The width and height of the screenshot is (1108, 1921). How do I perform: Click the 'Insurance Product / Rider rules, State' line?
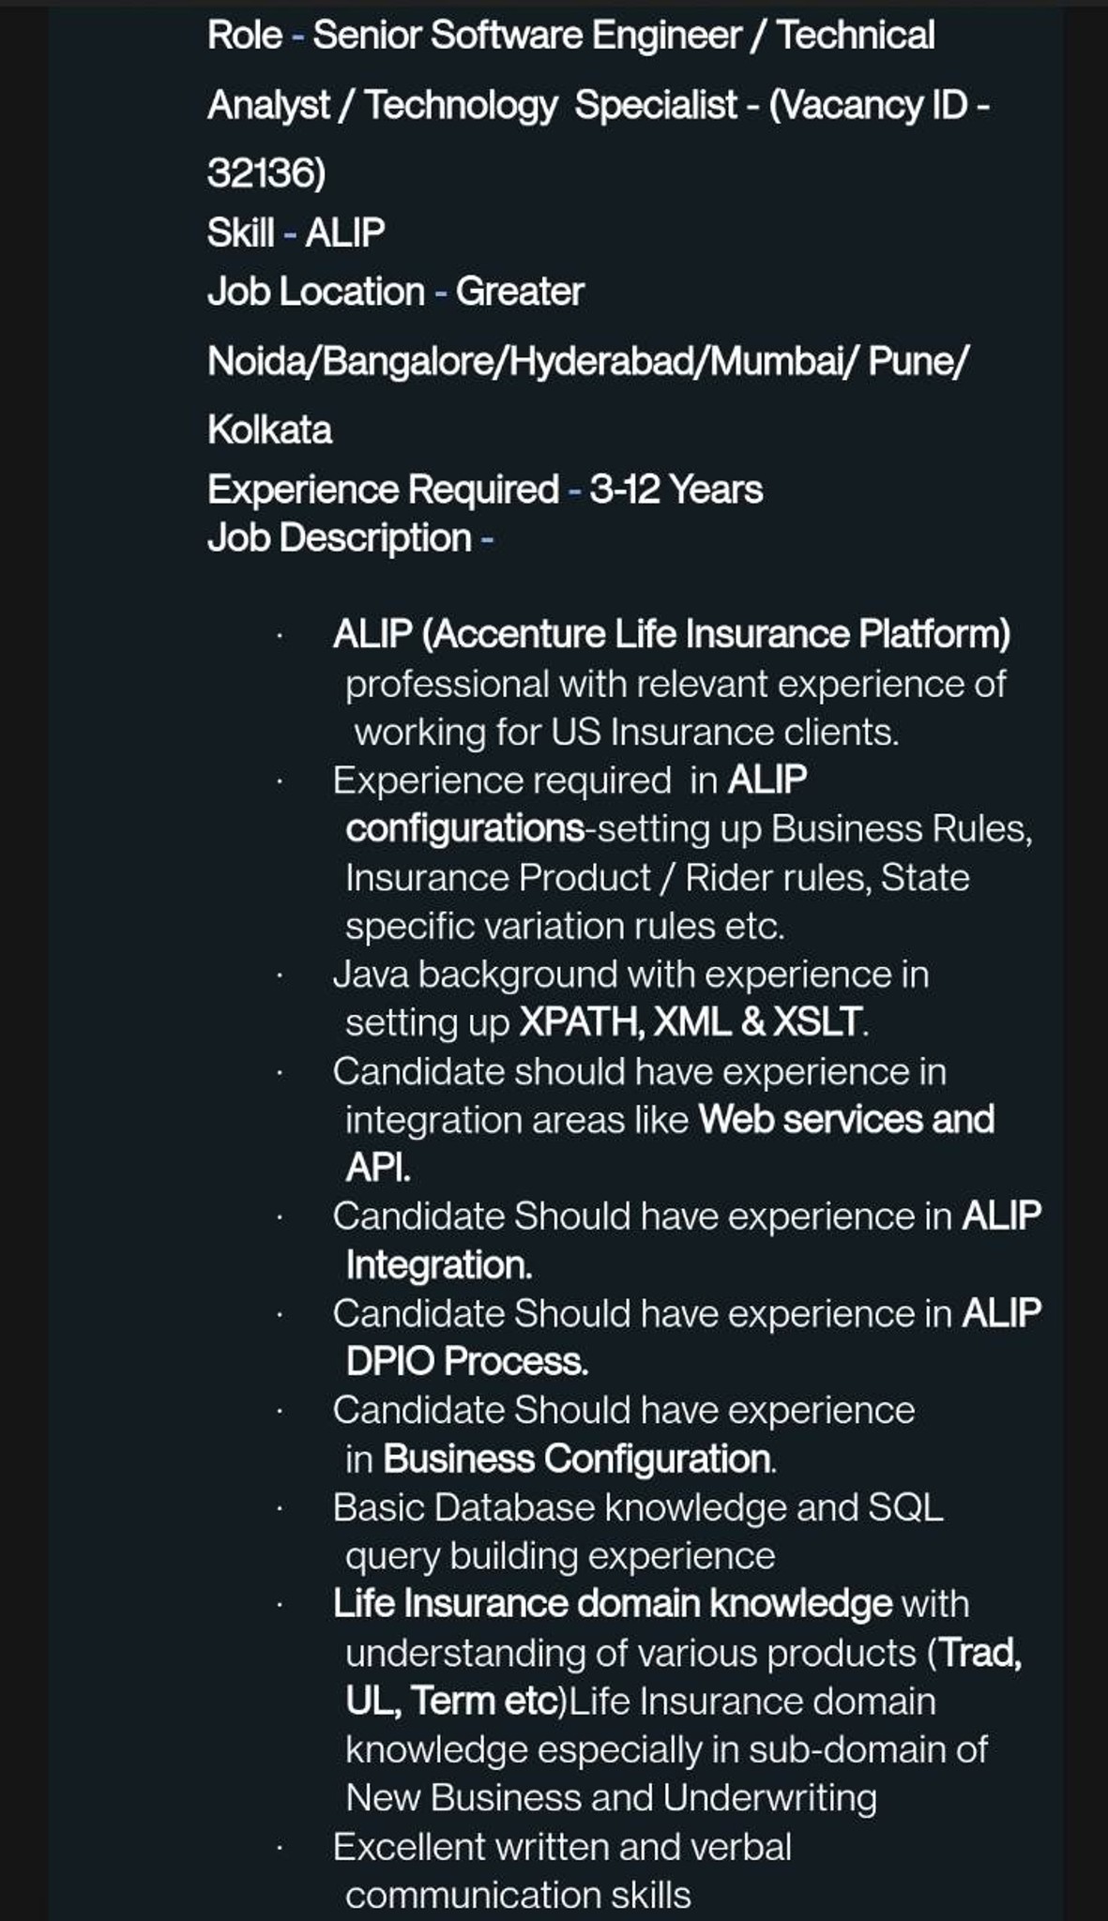click(x=657, y=878)
